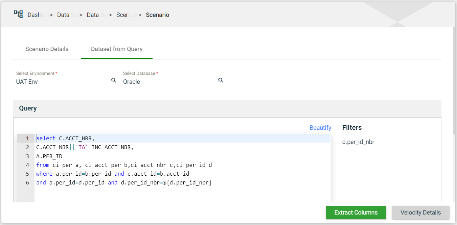Screen dimensions: 457x225
Task: Click the hierarchy icon in the breadcrumb bar
Action: click(x=18, y=14)
